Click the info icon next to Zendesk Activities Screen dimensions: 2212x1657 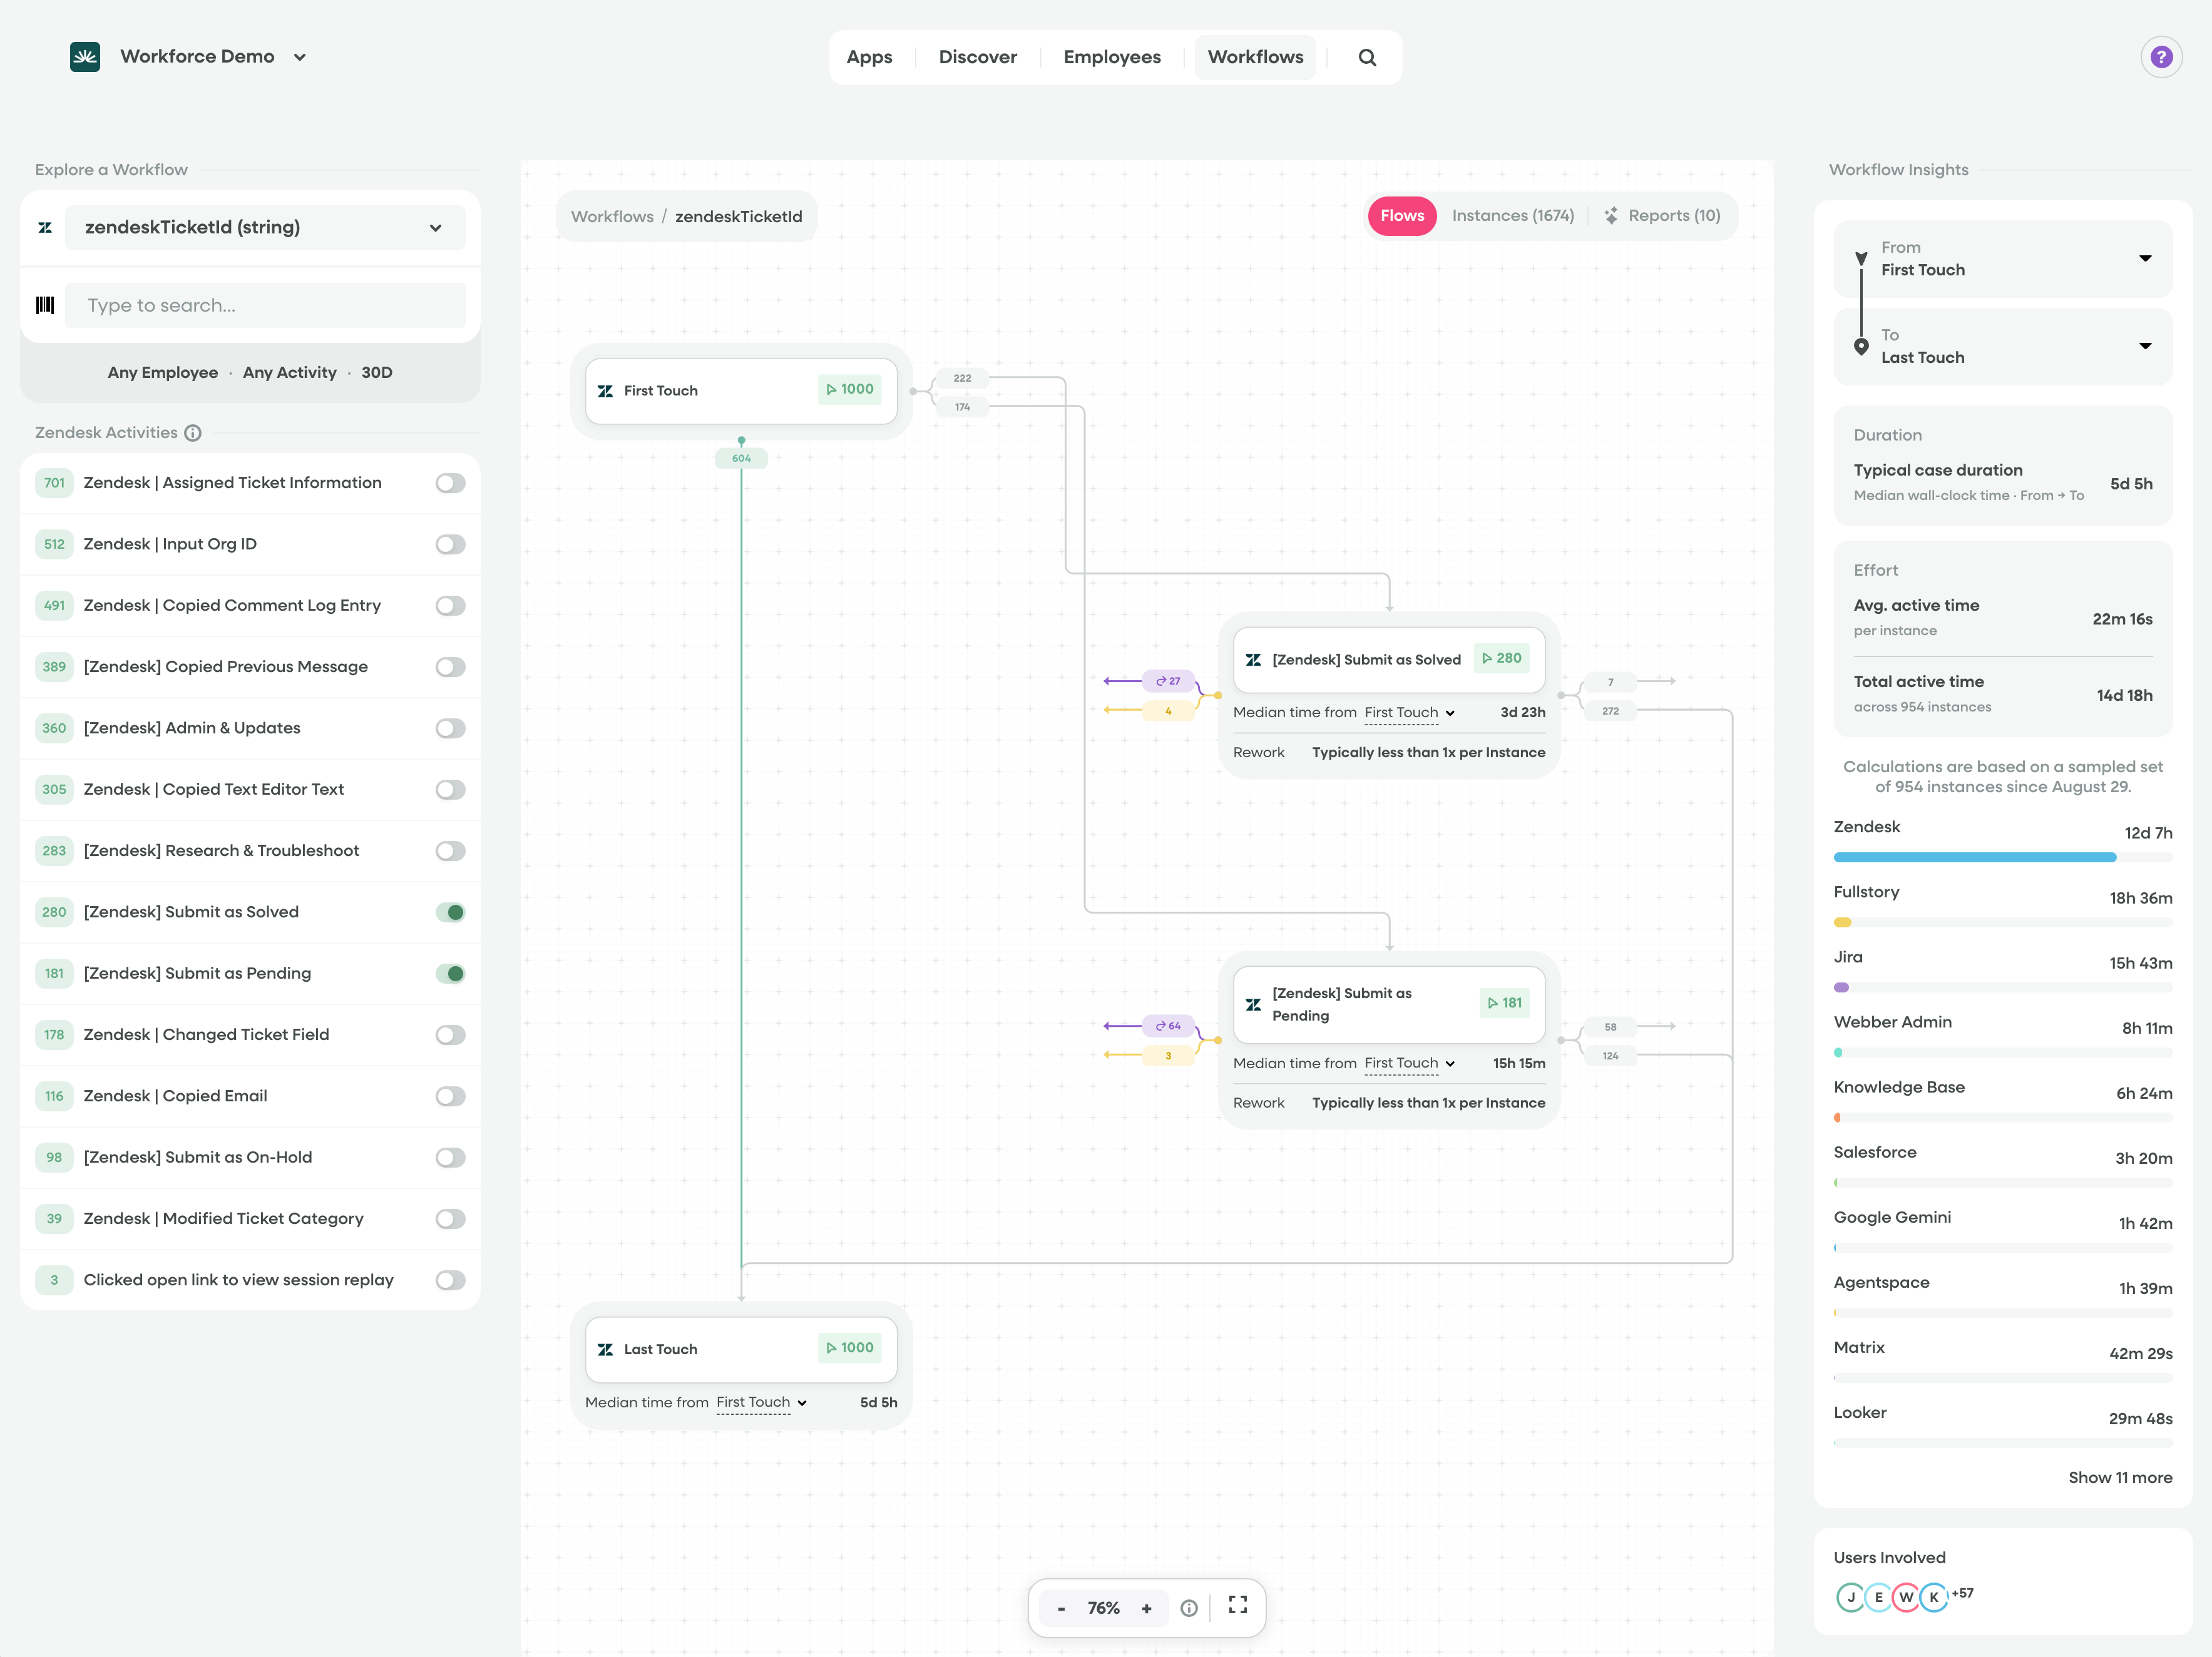[193, 433]
